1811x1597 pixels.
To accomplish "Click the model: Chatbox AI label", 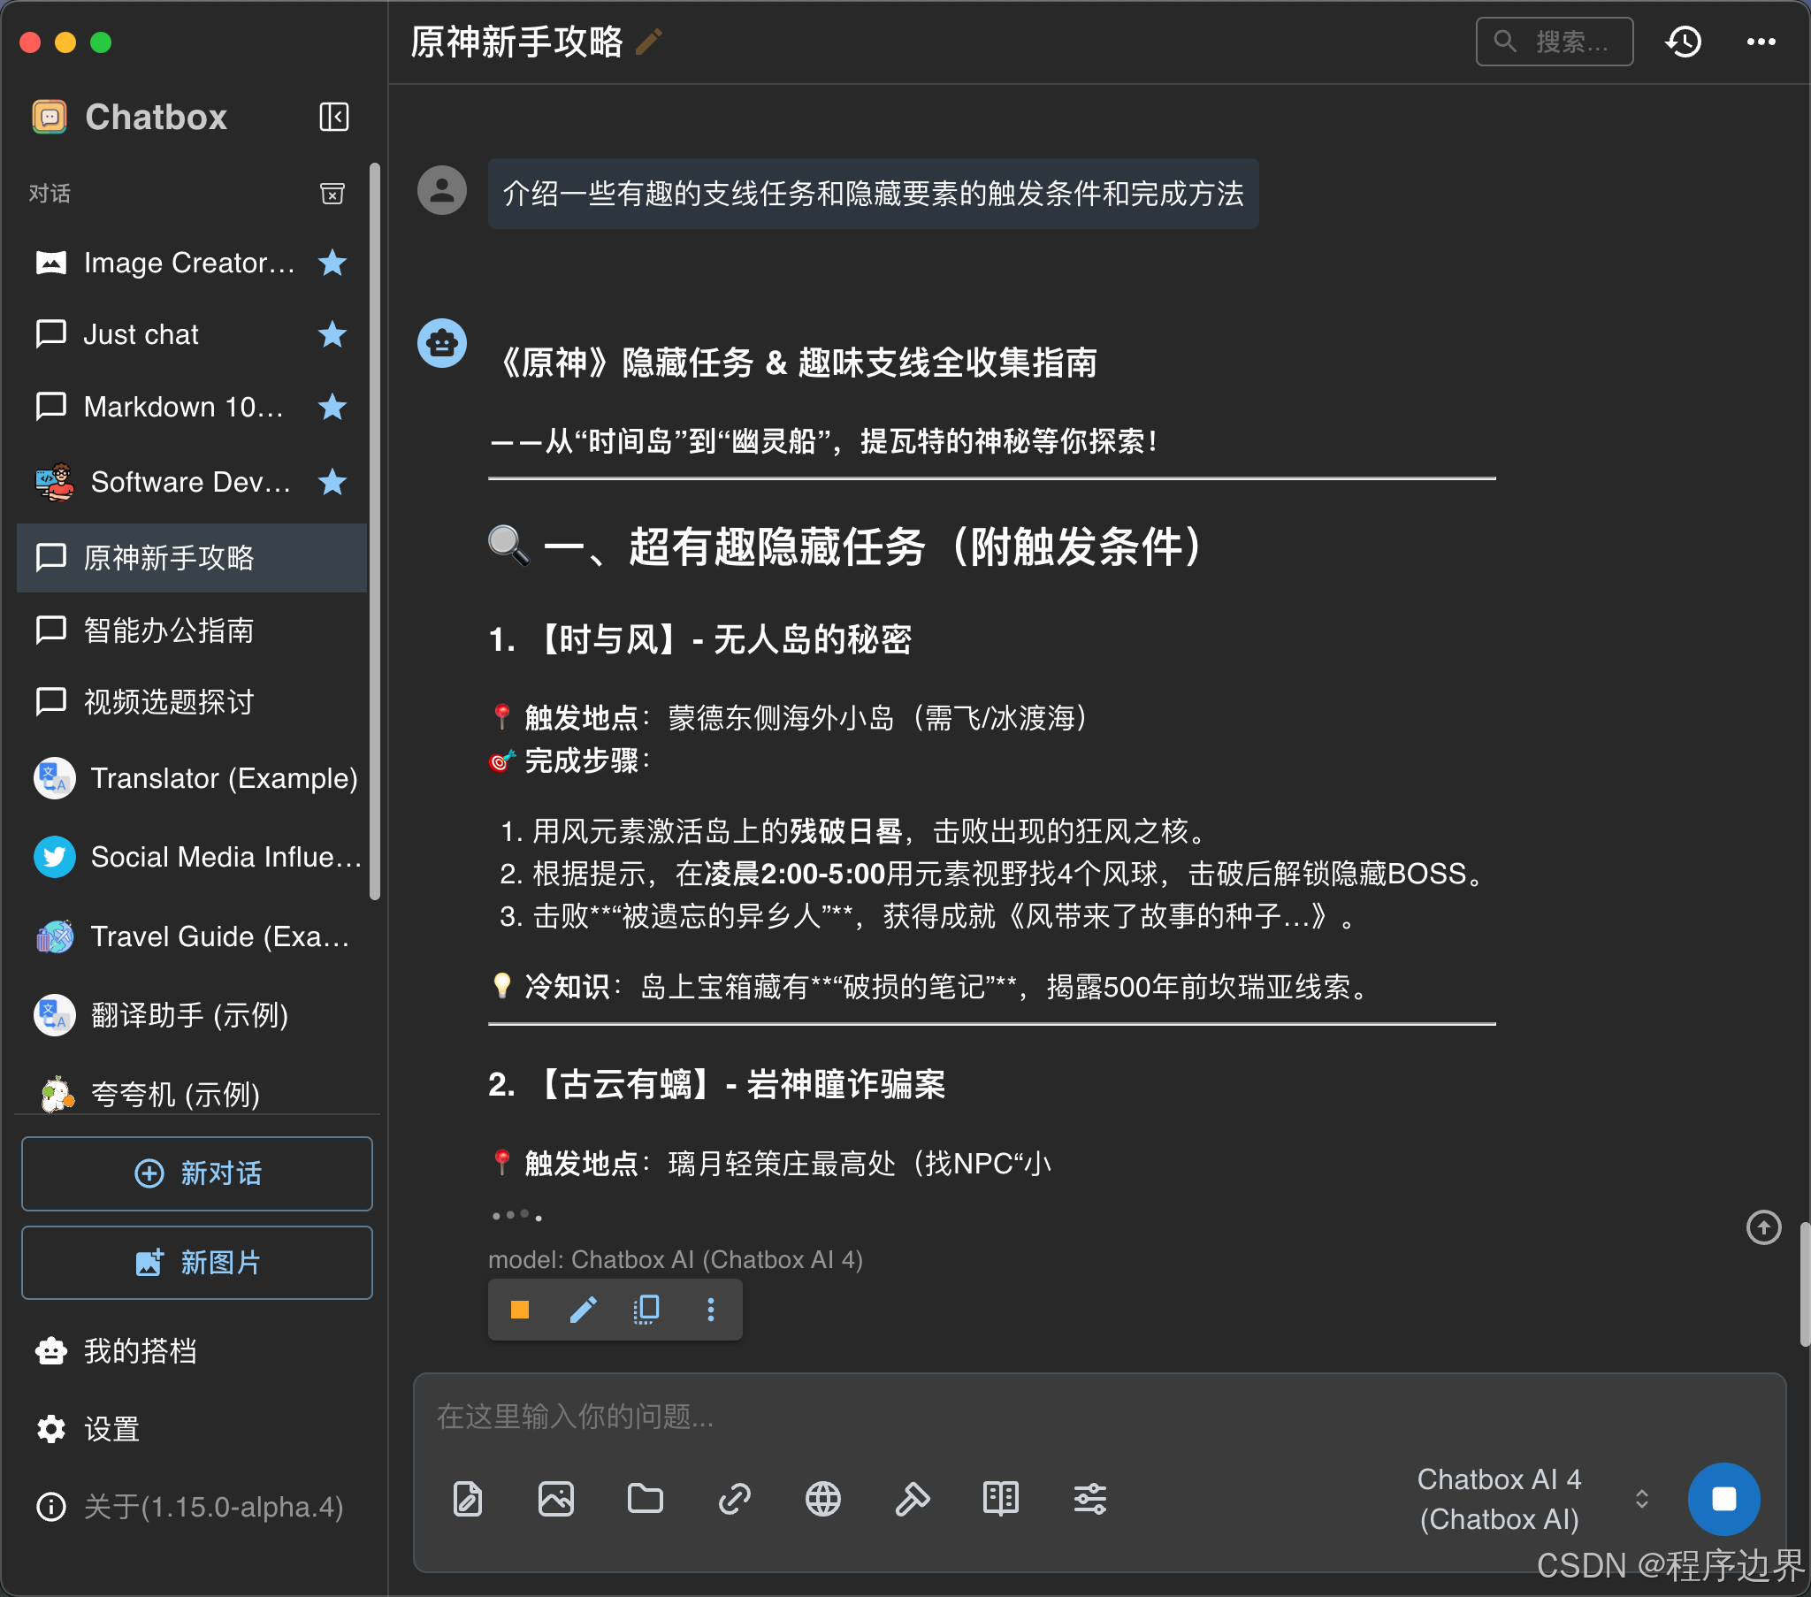I will pyautogui.click(x=675, y=1259).
